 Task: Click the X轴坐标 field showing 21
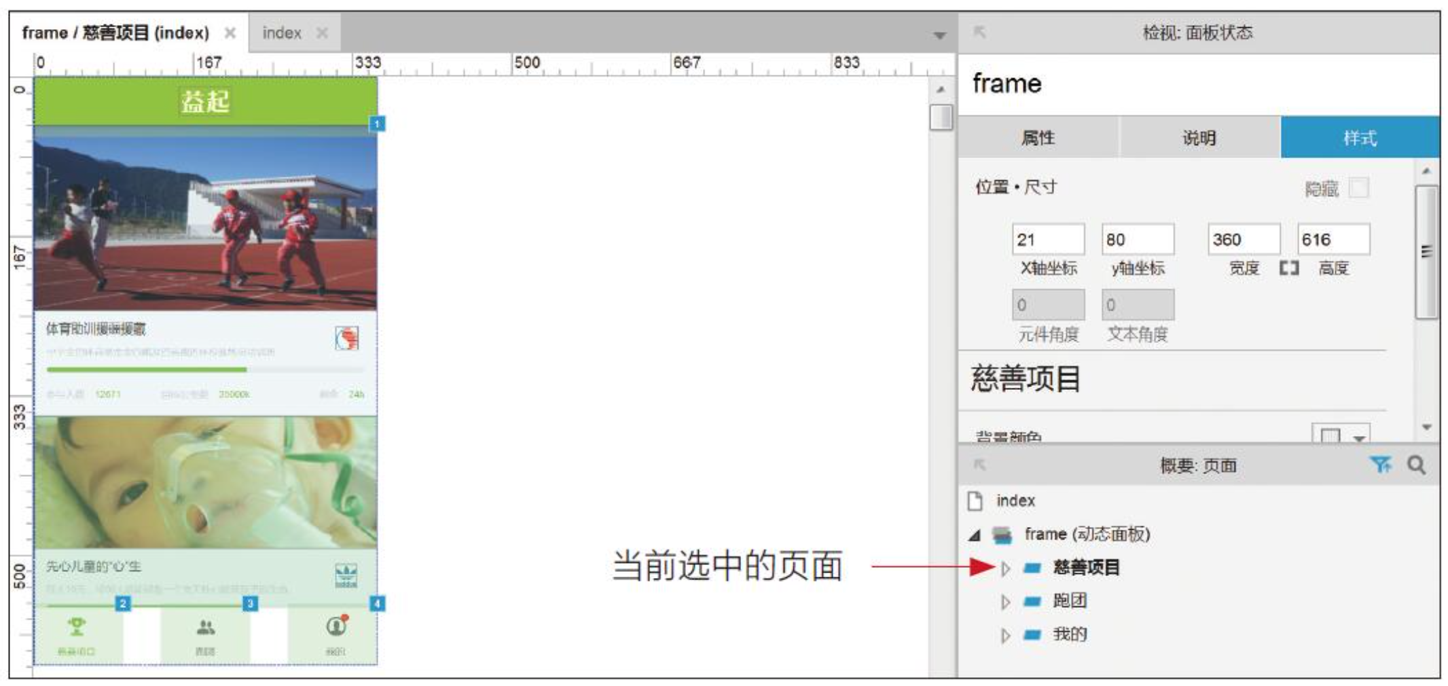point(1048,239)
